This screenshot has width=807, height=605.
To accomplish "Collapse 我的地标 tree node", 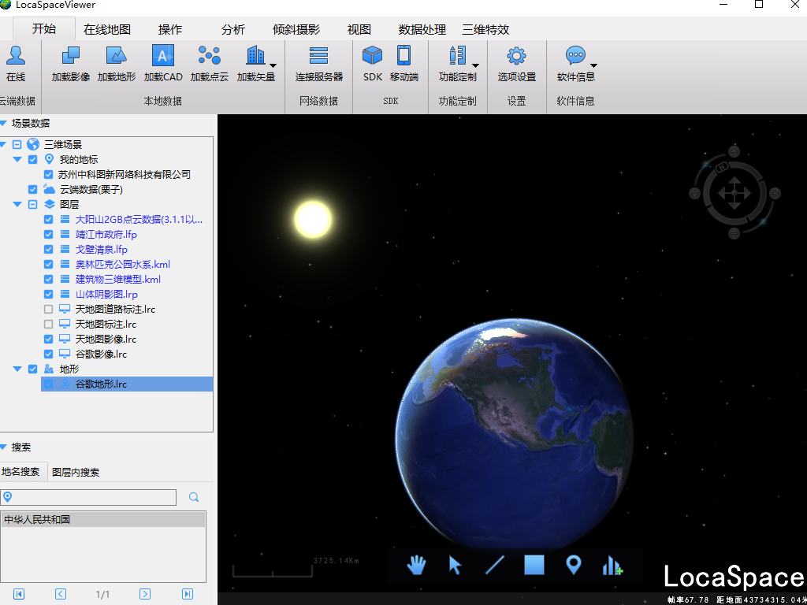I will tap(17, 159).
